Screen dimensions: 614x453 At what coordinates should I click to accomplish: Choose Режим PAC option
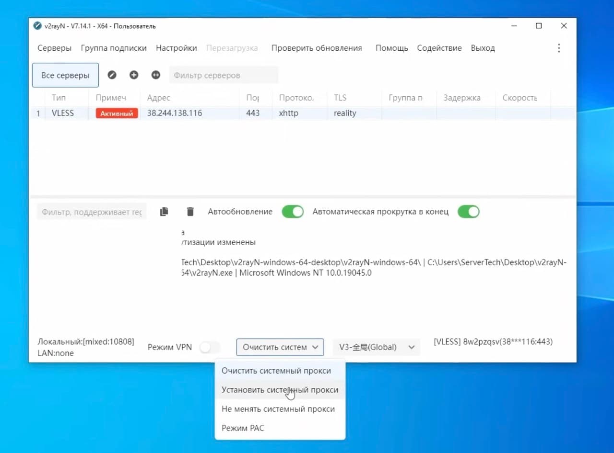[280, 428]
